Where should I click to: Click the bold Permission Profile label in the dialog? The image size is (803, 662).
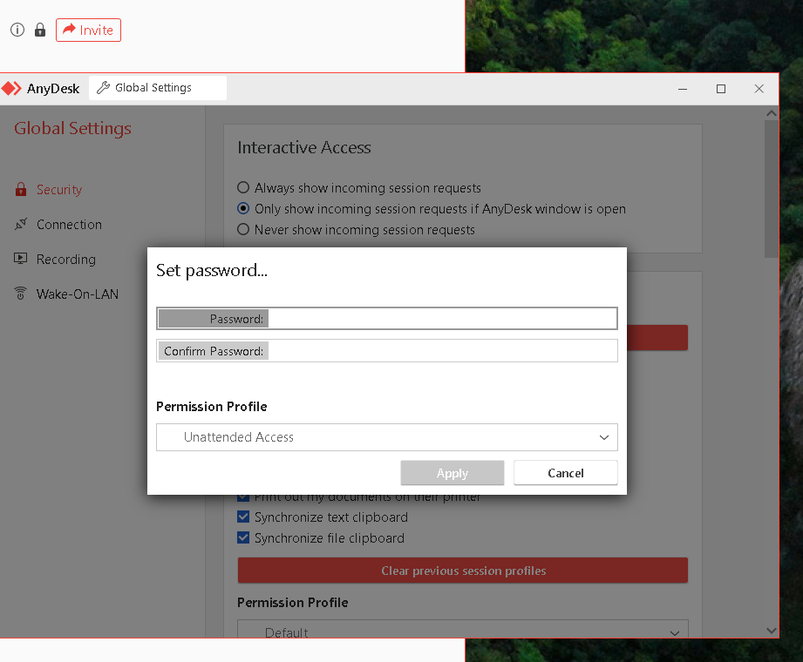click(212, 407)
